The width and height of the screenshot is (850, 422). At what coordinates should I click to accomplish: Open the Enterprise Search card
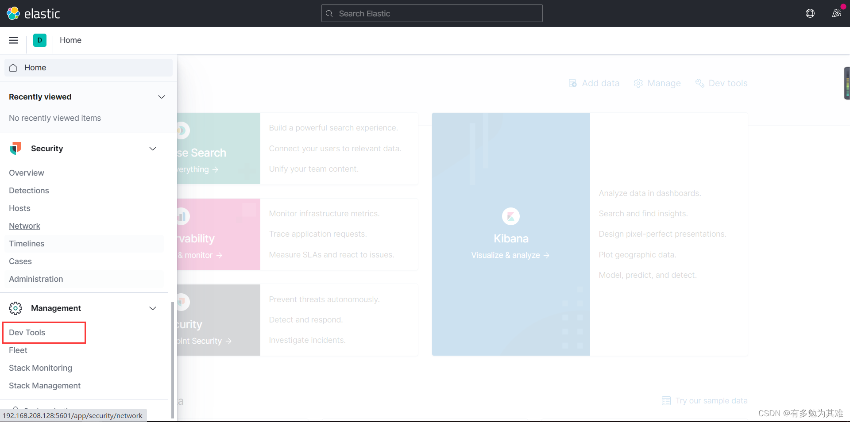point(219,149)
